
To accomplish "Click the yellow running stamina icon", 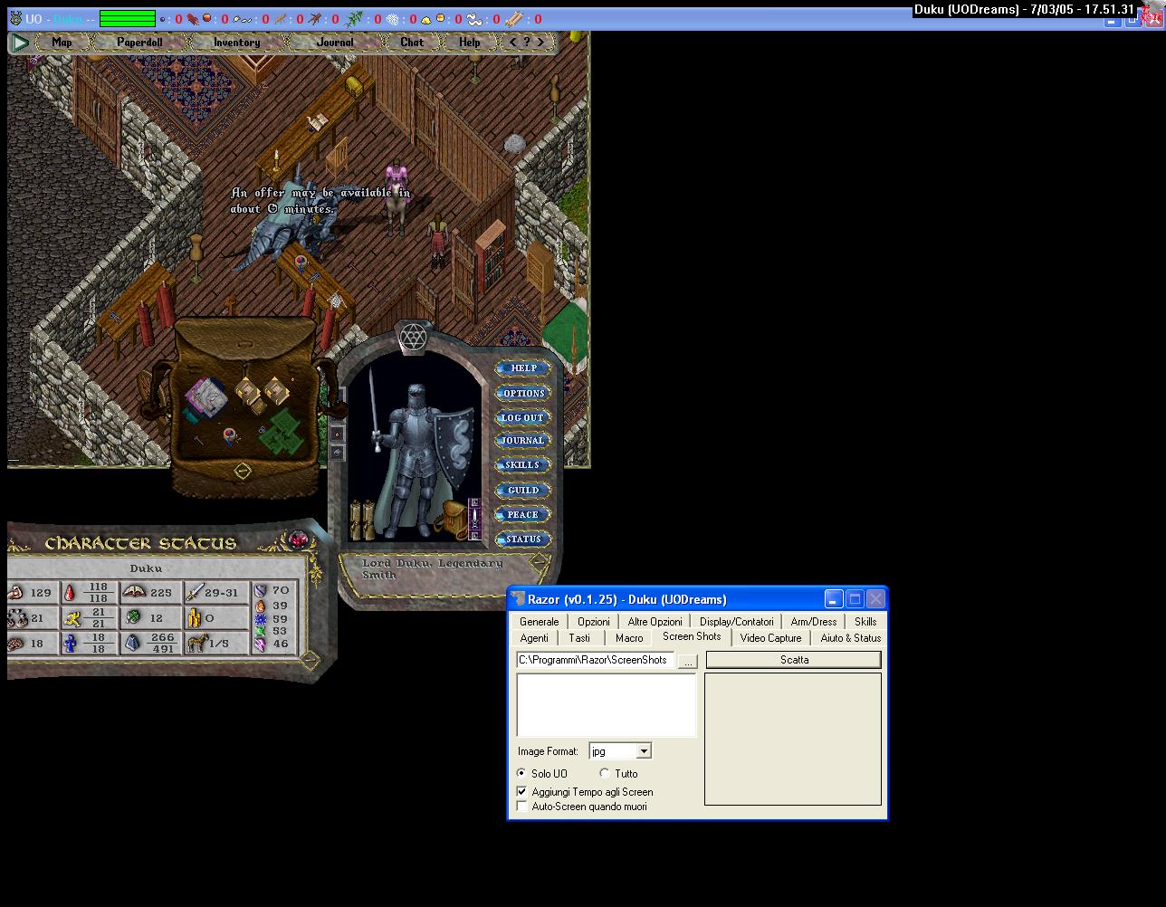I will [72, 619].
